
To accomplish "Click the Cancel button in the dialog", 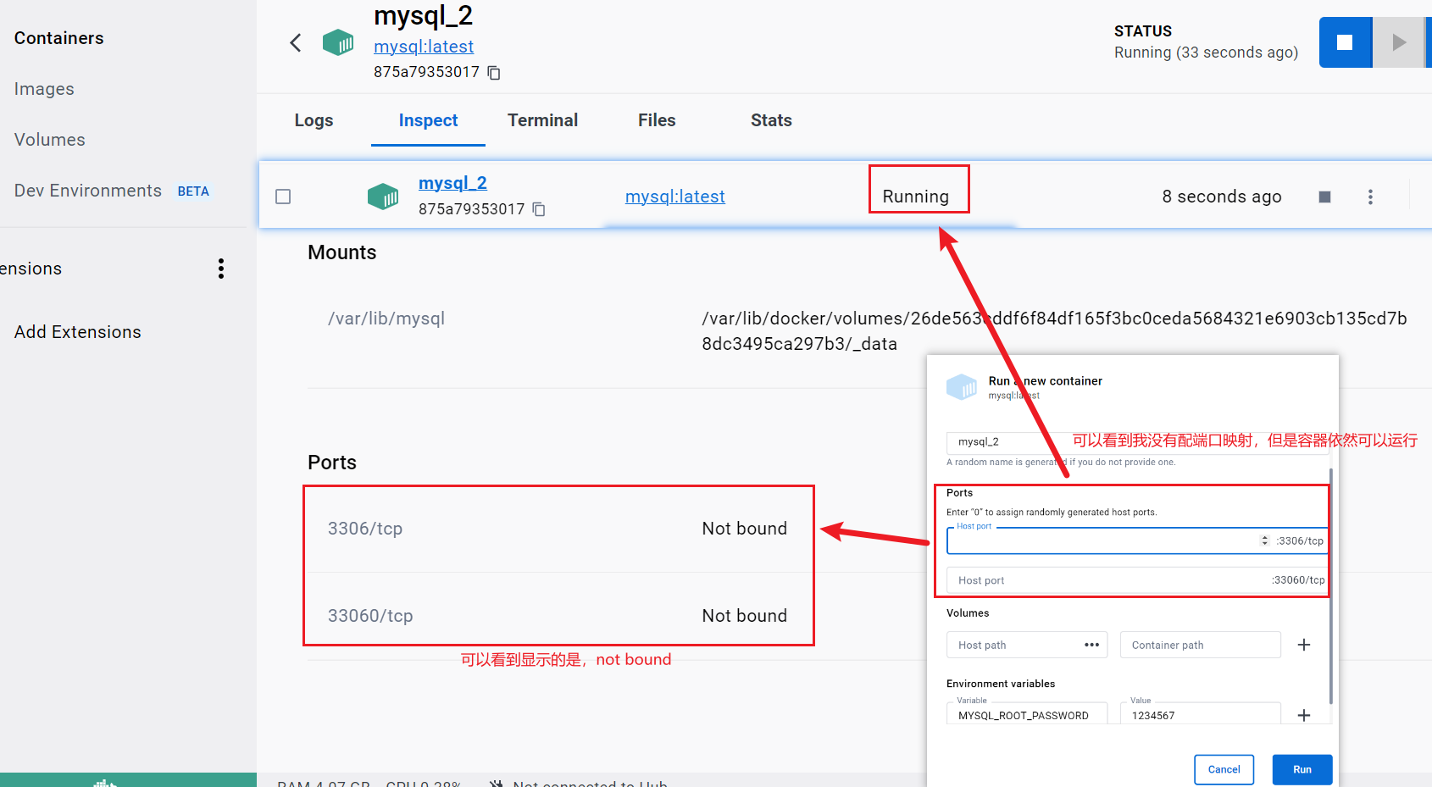I will [1224, 769].
